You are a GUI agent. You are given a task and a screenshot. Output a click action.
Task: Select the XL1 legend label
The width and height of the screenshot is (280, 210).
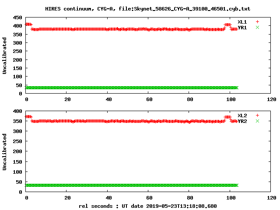click(242, 22)
